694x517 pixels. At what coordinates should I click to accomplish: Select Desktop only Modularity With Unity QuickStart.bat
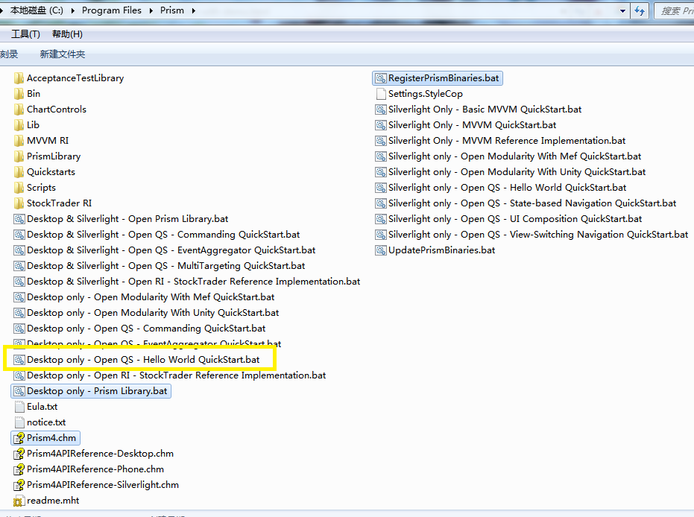[x=146, y=313]
